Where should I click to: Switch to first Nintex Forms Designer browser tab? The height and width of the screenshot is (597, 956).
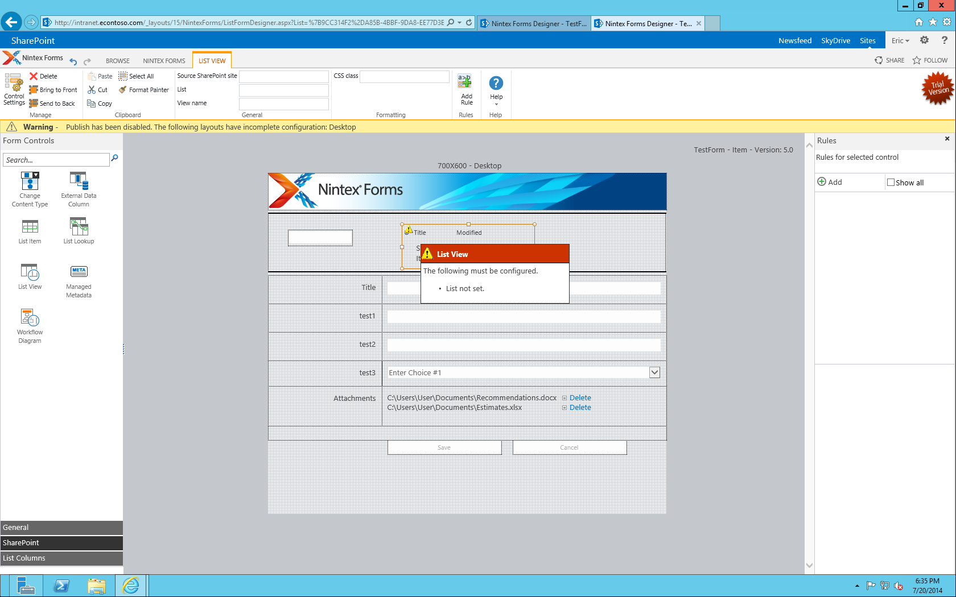(533, 23)
